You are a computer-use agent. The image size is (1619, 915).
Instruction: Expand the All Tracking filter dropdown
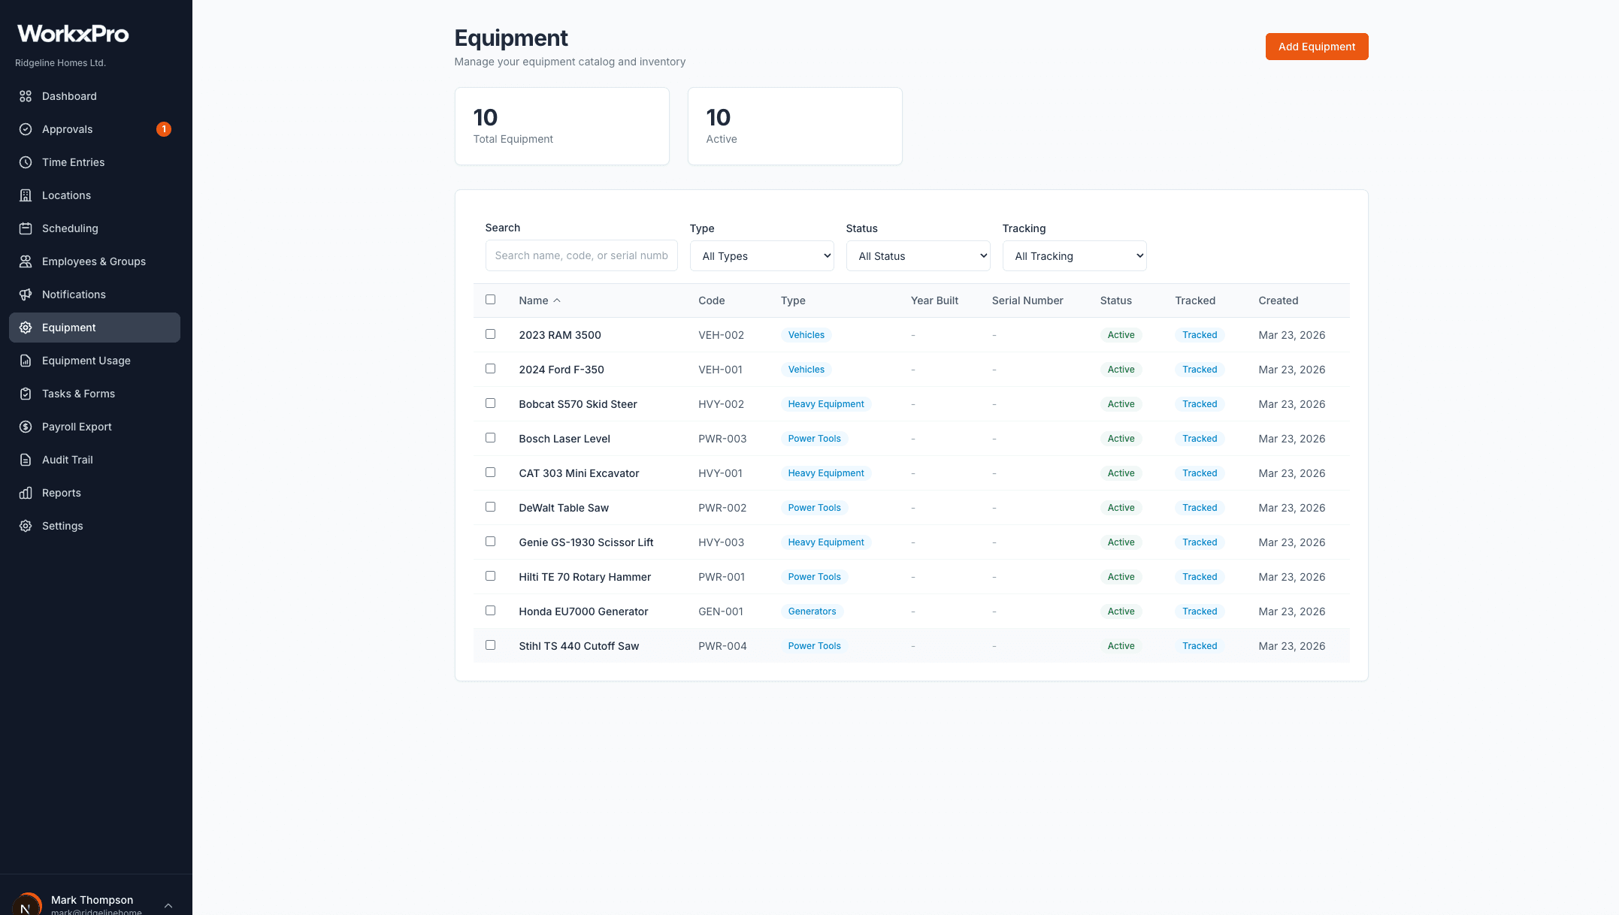[1074, 256]
